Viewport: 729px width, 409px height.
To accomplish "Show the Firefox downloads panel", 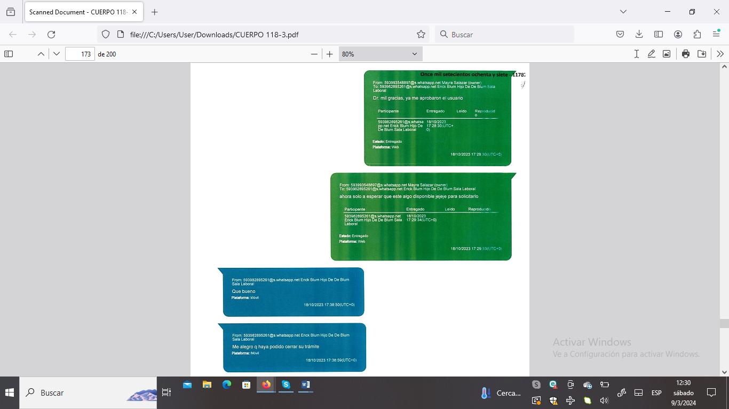I will (639, 34).
